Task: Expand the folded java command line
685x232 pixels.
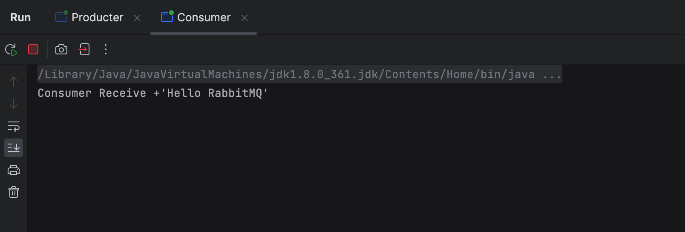Action: click(552, 75)
